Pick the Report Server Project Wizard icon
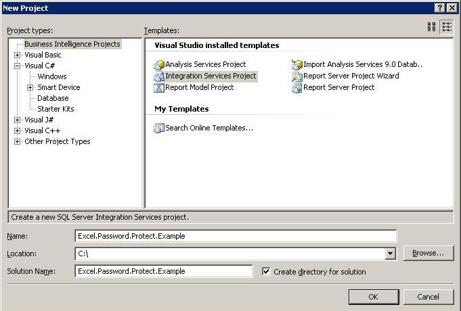This screenshot has width=461, height=311. tap(297, 76)
